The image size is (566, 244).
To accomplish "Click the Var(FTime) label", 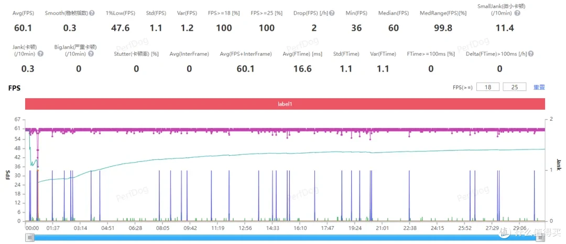I will pos(383,54).
